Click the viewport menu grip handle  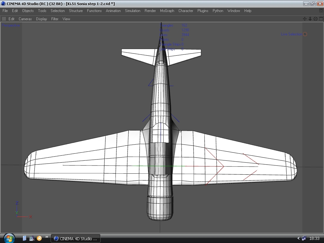tap(4, 19)
